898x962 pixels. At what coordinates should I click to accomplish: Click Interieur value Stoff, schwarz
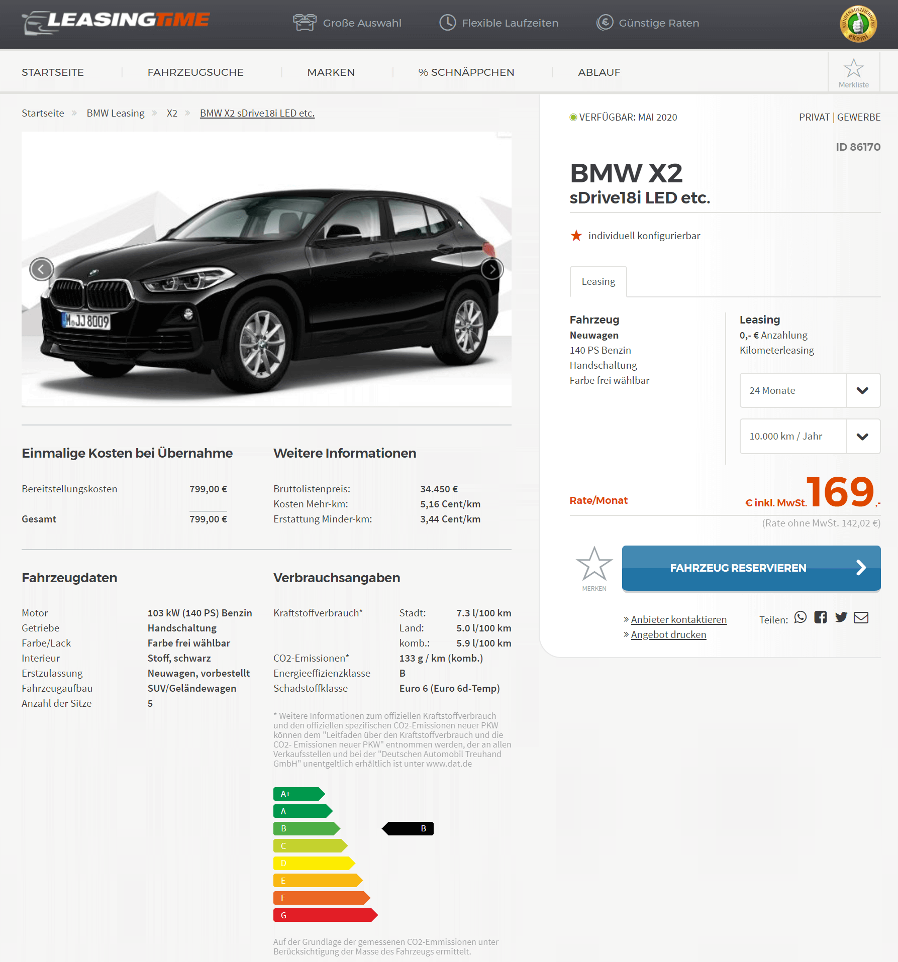179,658
